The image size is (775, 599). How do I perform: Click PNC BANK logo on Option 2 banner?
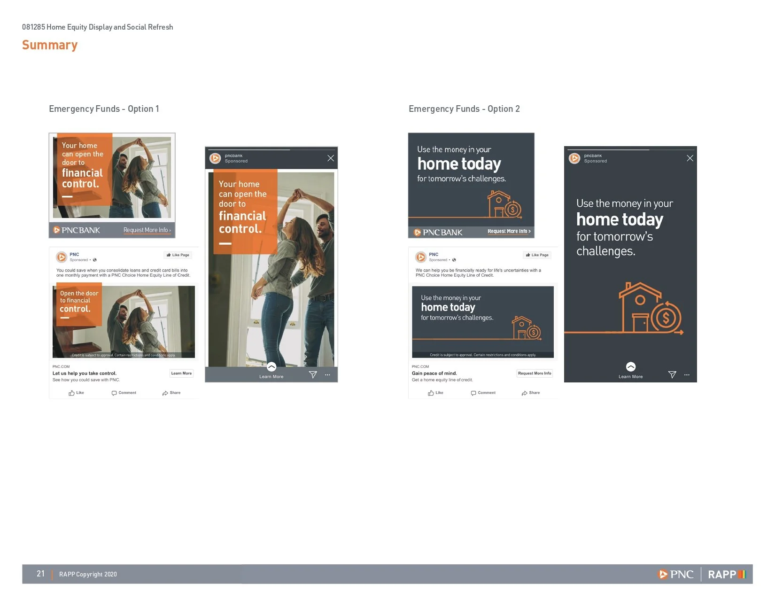click(438, 233)
